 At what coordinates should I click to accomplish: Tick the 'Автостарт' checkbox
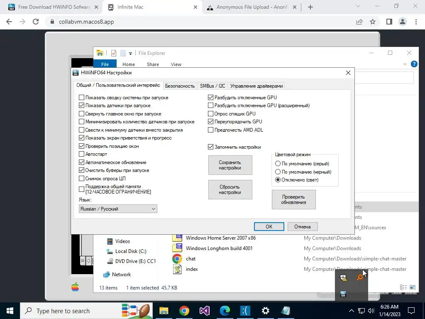(82, 154)
